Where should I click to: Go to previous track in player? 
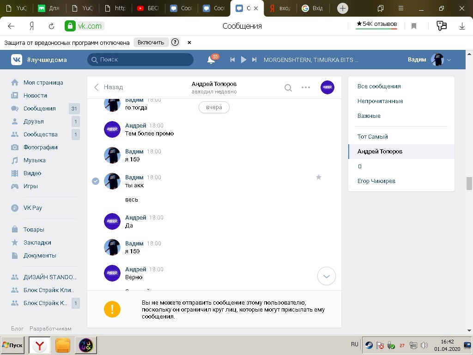tap(233, 60)
